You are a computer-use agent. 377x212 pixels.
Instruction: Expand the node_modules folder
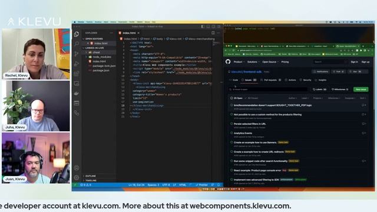[x=102, y=57]
